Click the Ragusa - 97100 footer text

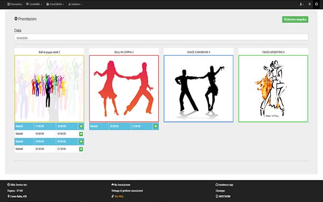pos(15,191)
